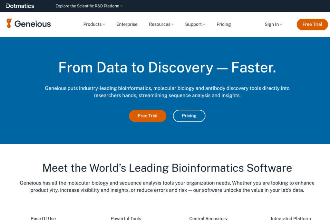The image size is (330, 220).
Task: Click paragraph starting Geneious has all the molecular
Action: (167, 186)
